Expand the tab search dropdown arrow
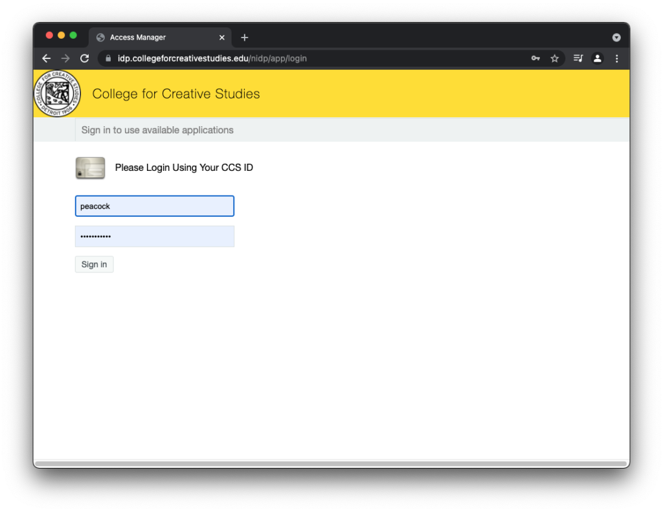The width and height of the screenshot is (663, 512). tap(616, 38)
